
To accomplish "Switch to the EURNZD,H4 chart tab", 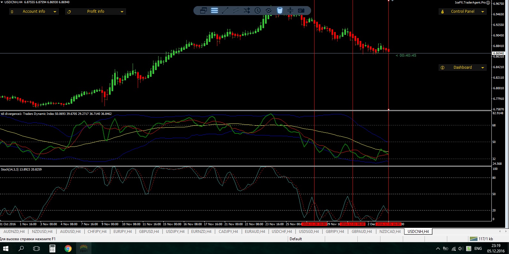I will [x=201, y=232].
